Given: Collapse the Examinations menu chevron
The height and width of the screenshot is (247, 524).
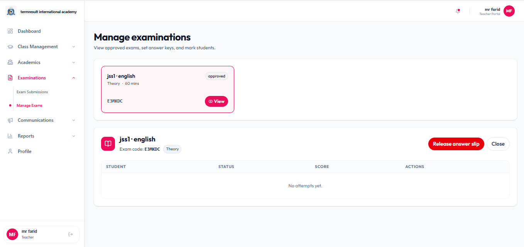Looking at the screenshot, I should click(x=74, y=78).
